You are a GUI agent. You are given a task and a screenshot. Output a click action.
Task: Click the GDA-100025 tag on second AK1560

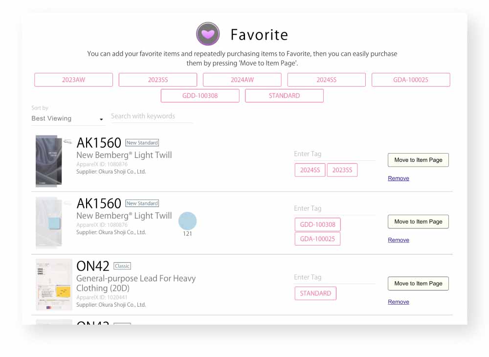(317, 239)
